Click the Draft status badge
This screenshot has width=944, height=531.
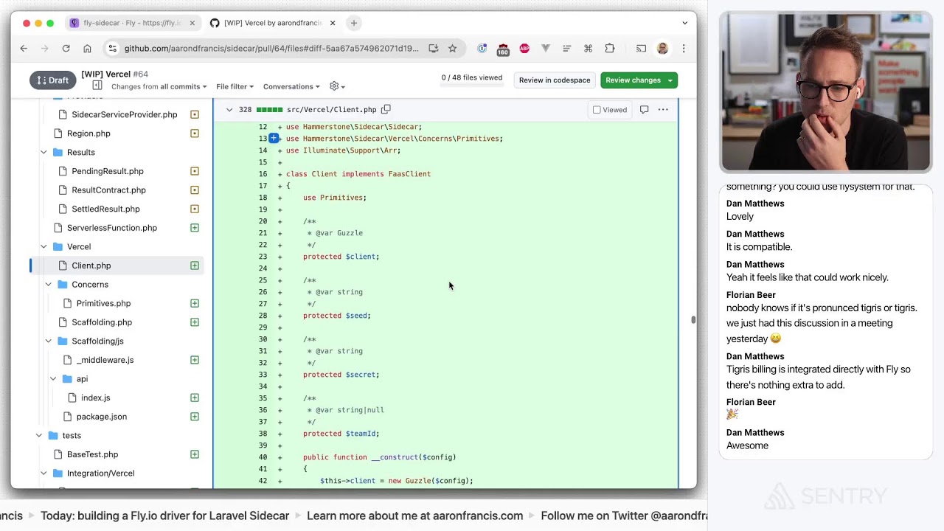(x=52, y=80)
